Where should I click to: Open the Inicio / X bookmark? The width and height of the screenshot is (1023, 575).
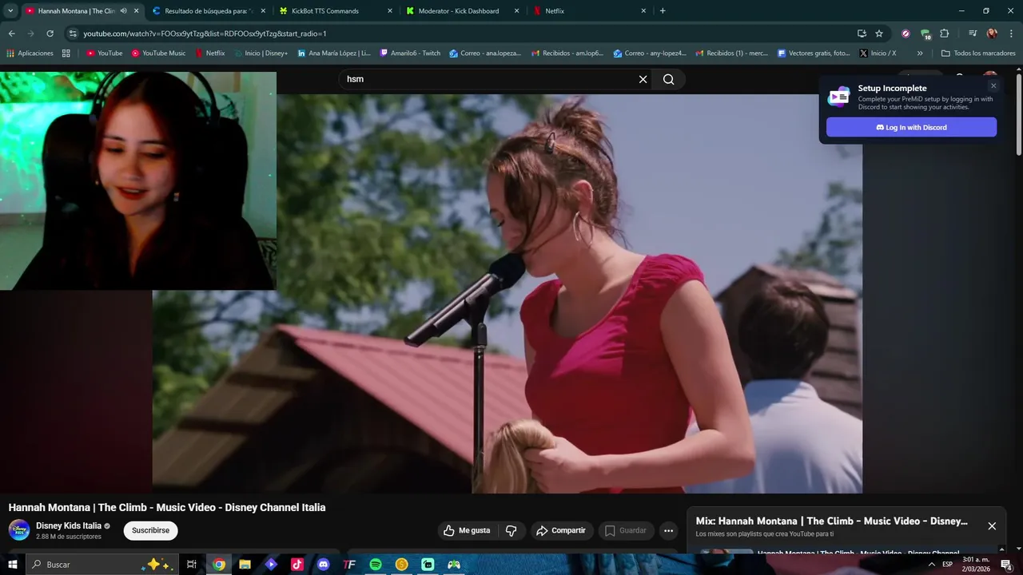(x=878, y=54)
